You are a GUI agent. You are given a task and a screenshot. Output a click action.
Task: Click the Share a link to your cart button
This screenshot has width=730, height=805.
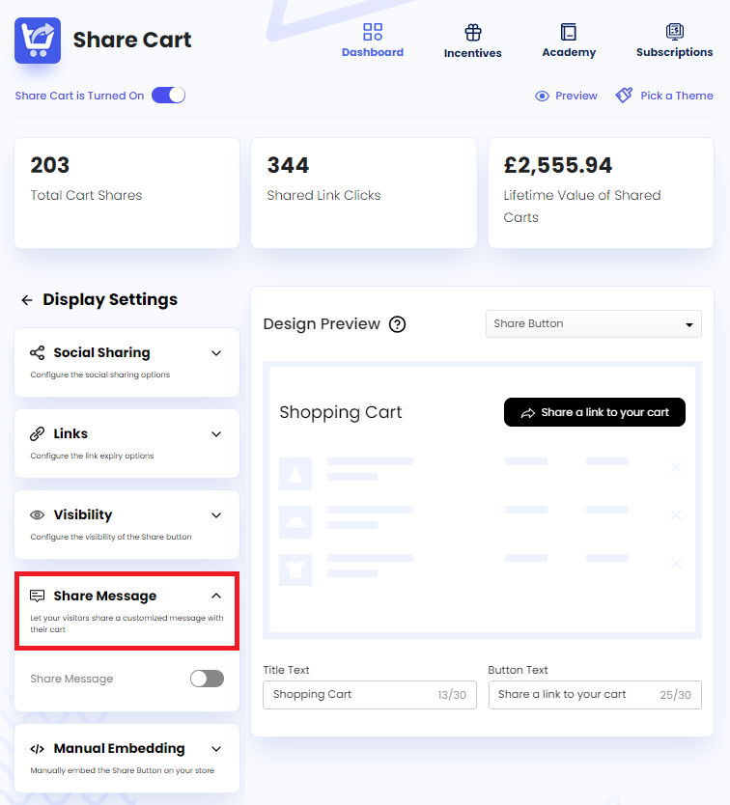(x=594, y=412)
